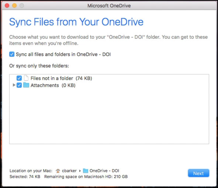Toggle the Attachments folder checkbox

tap(19, 85)
